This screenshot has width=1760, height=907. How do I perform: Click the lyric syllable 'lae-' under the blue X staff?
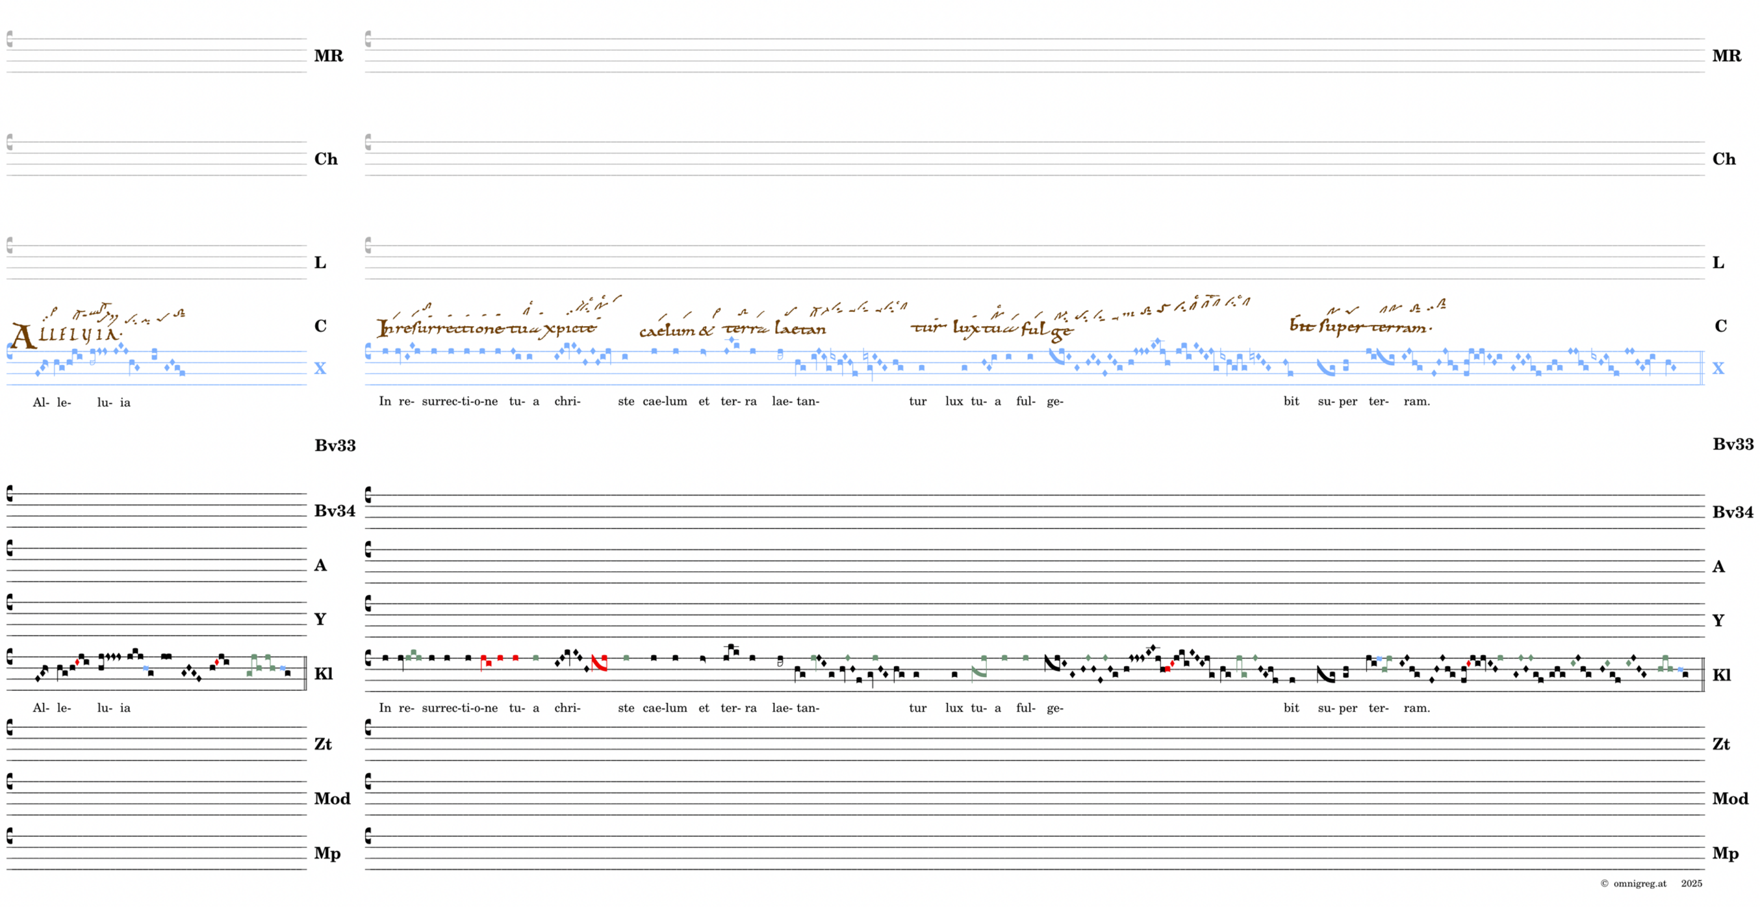782,402
